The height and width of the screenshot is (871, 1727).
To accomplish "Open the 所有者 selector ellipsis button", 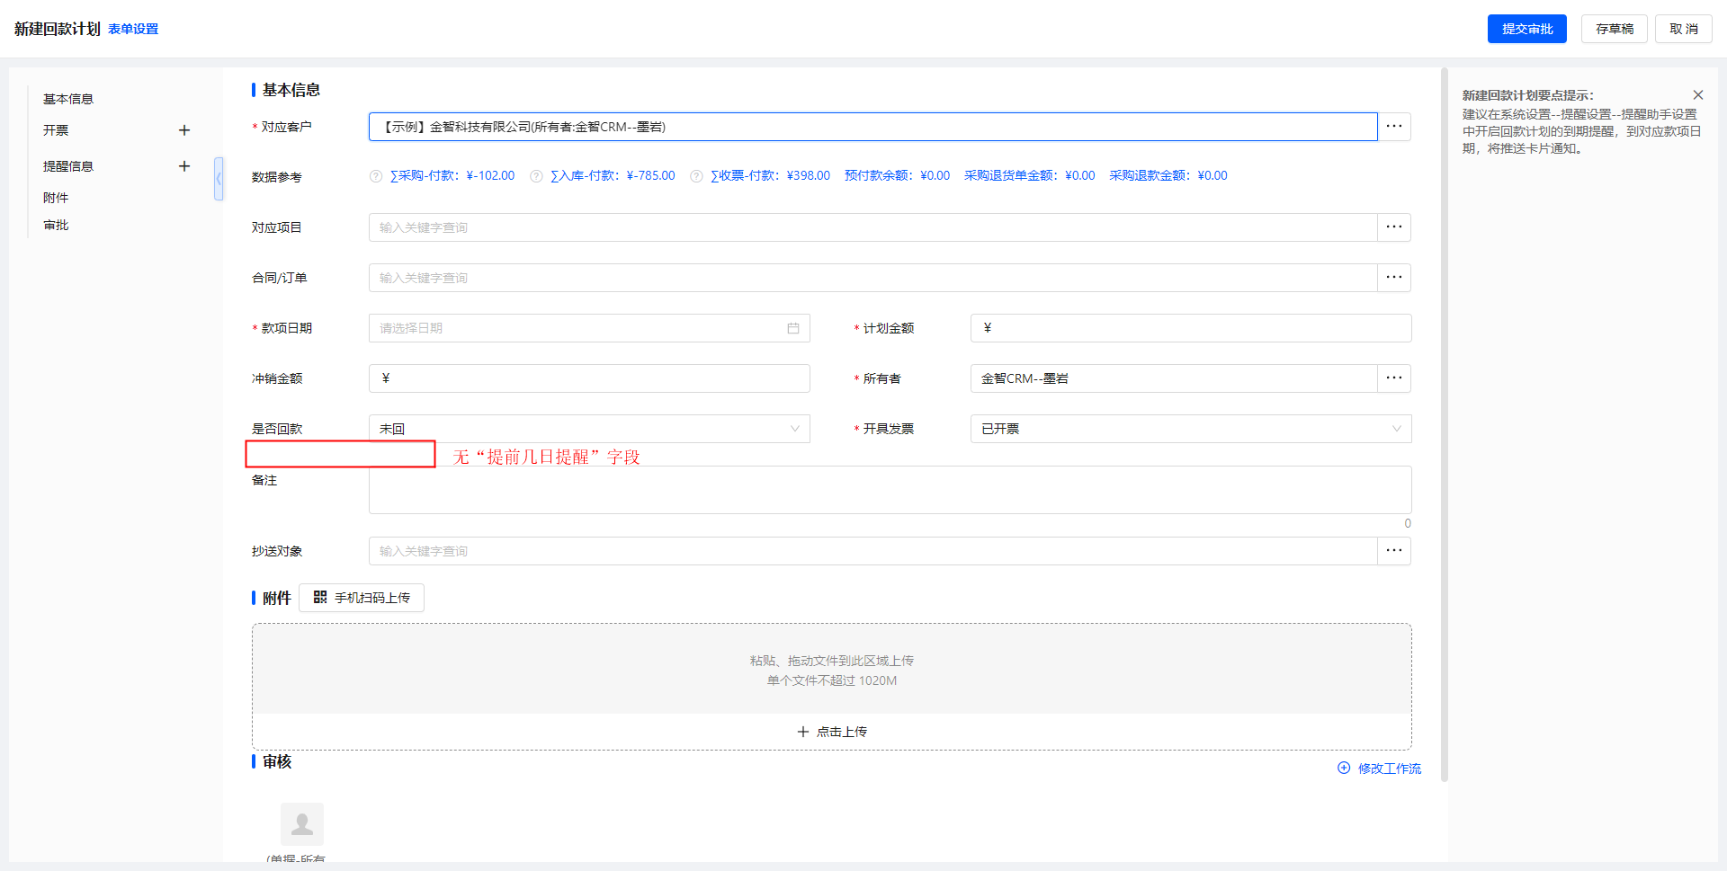I will (x=1393, y=378).
